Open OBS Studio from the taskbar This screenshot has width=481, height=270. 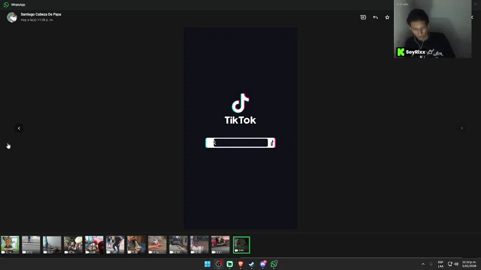219,264
